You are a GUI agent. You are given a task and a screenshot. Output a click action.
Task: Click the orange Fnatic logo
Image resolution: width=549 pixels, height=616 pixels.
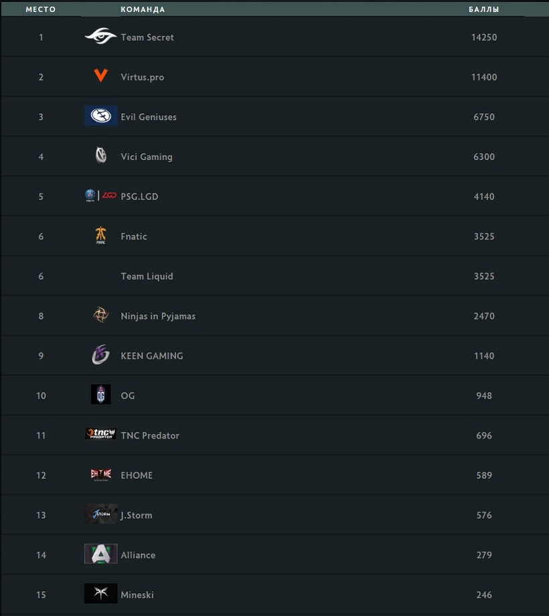[101, 235]
